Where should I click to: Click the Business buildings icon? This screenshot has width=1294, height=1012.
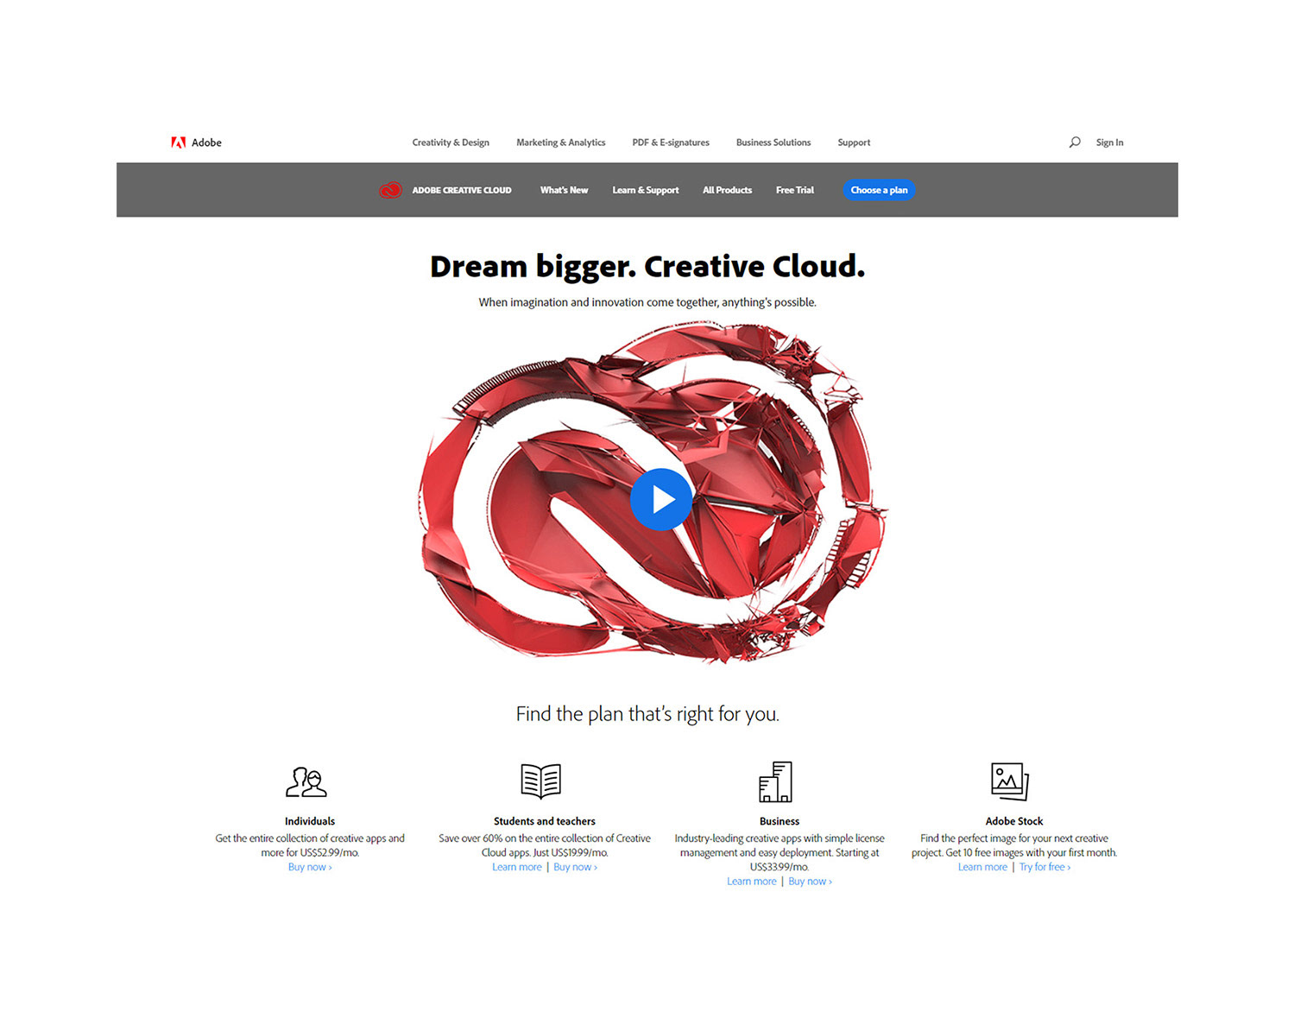pos(775,781)
